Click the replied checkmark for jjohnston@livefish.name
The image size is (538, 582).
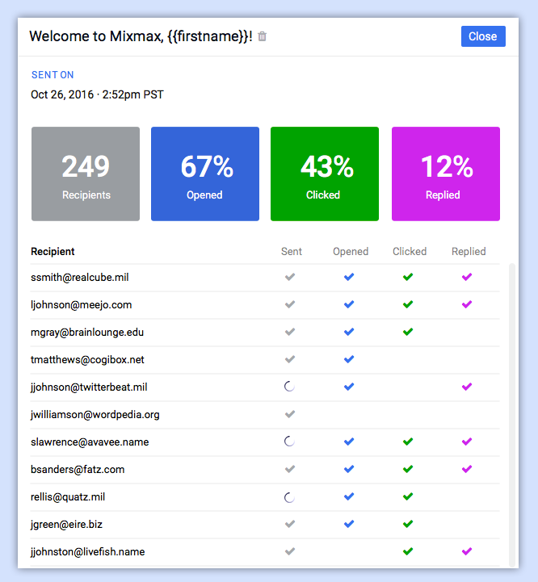(x=467, y=551)
